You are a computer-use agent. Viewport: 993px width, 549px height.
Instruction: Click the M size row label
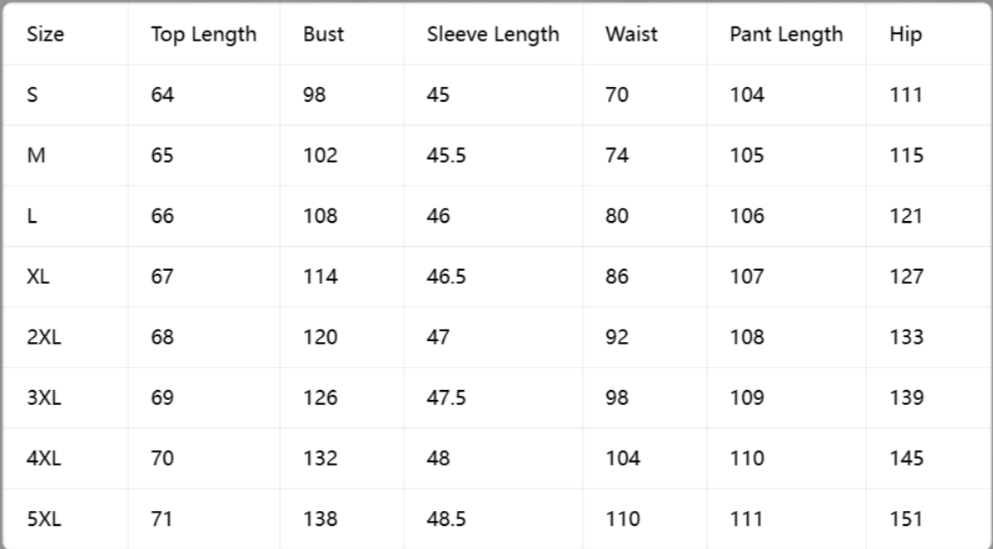click(x=36, y=155)
